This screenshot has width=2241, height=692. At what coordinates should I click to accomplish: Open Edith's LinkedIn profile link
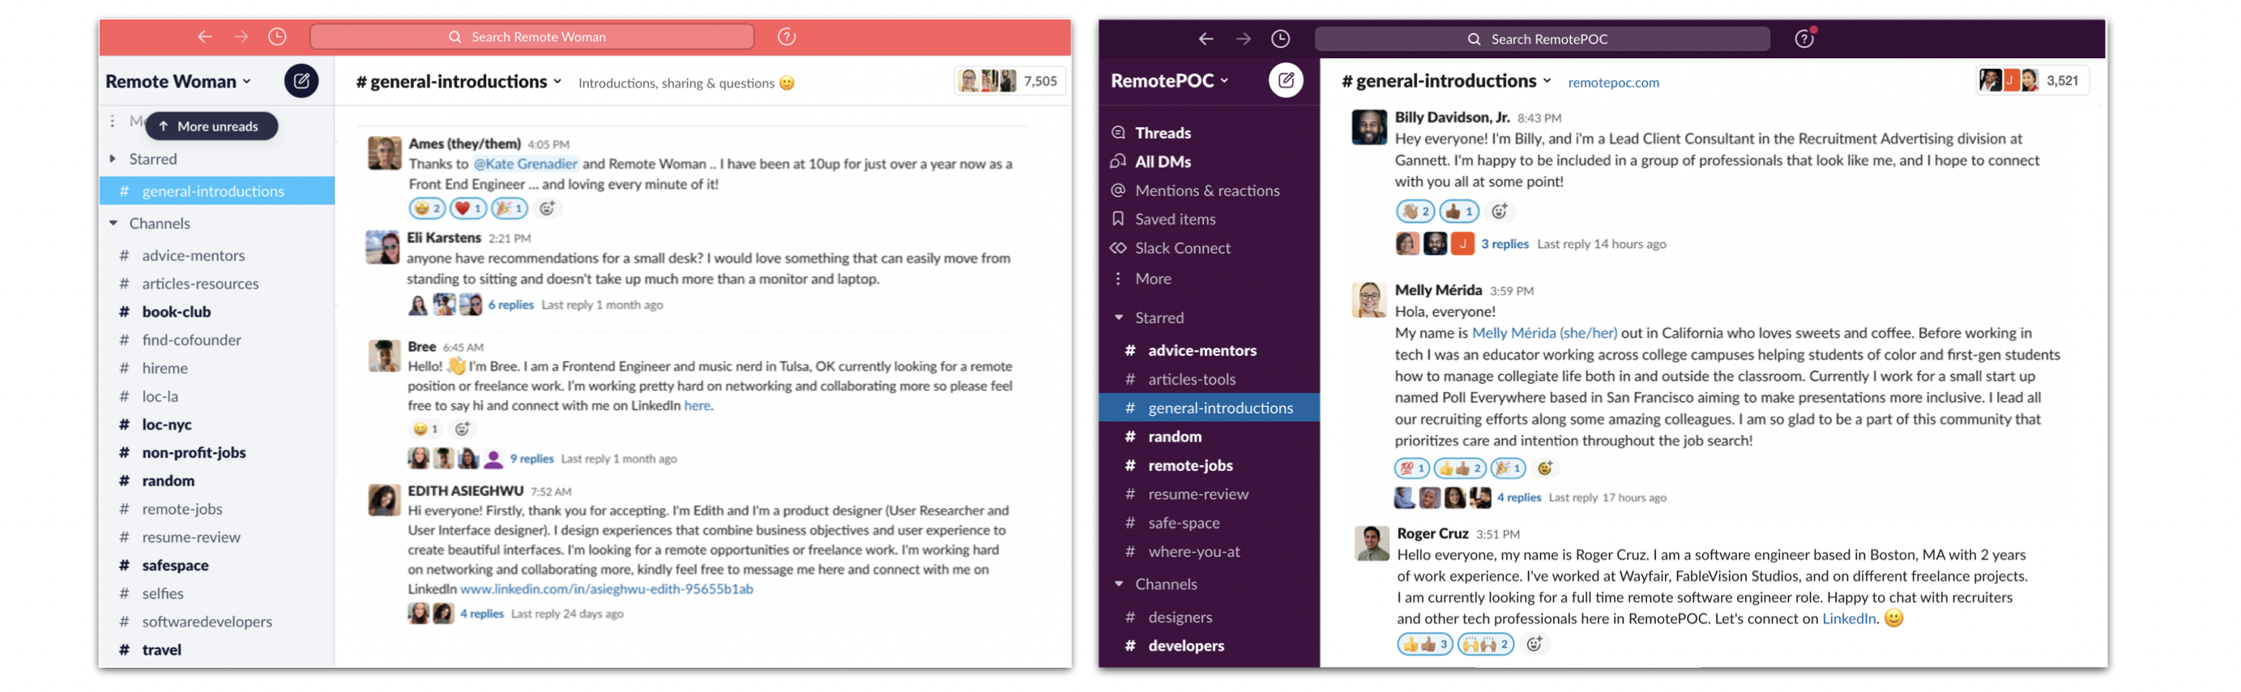point(606,589)
